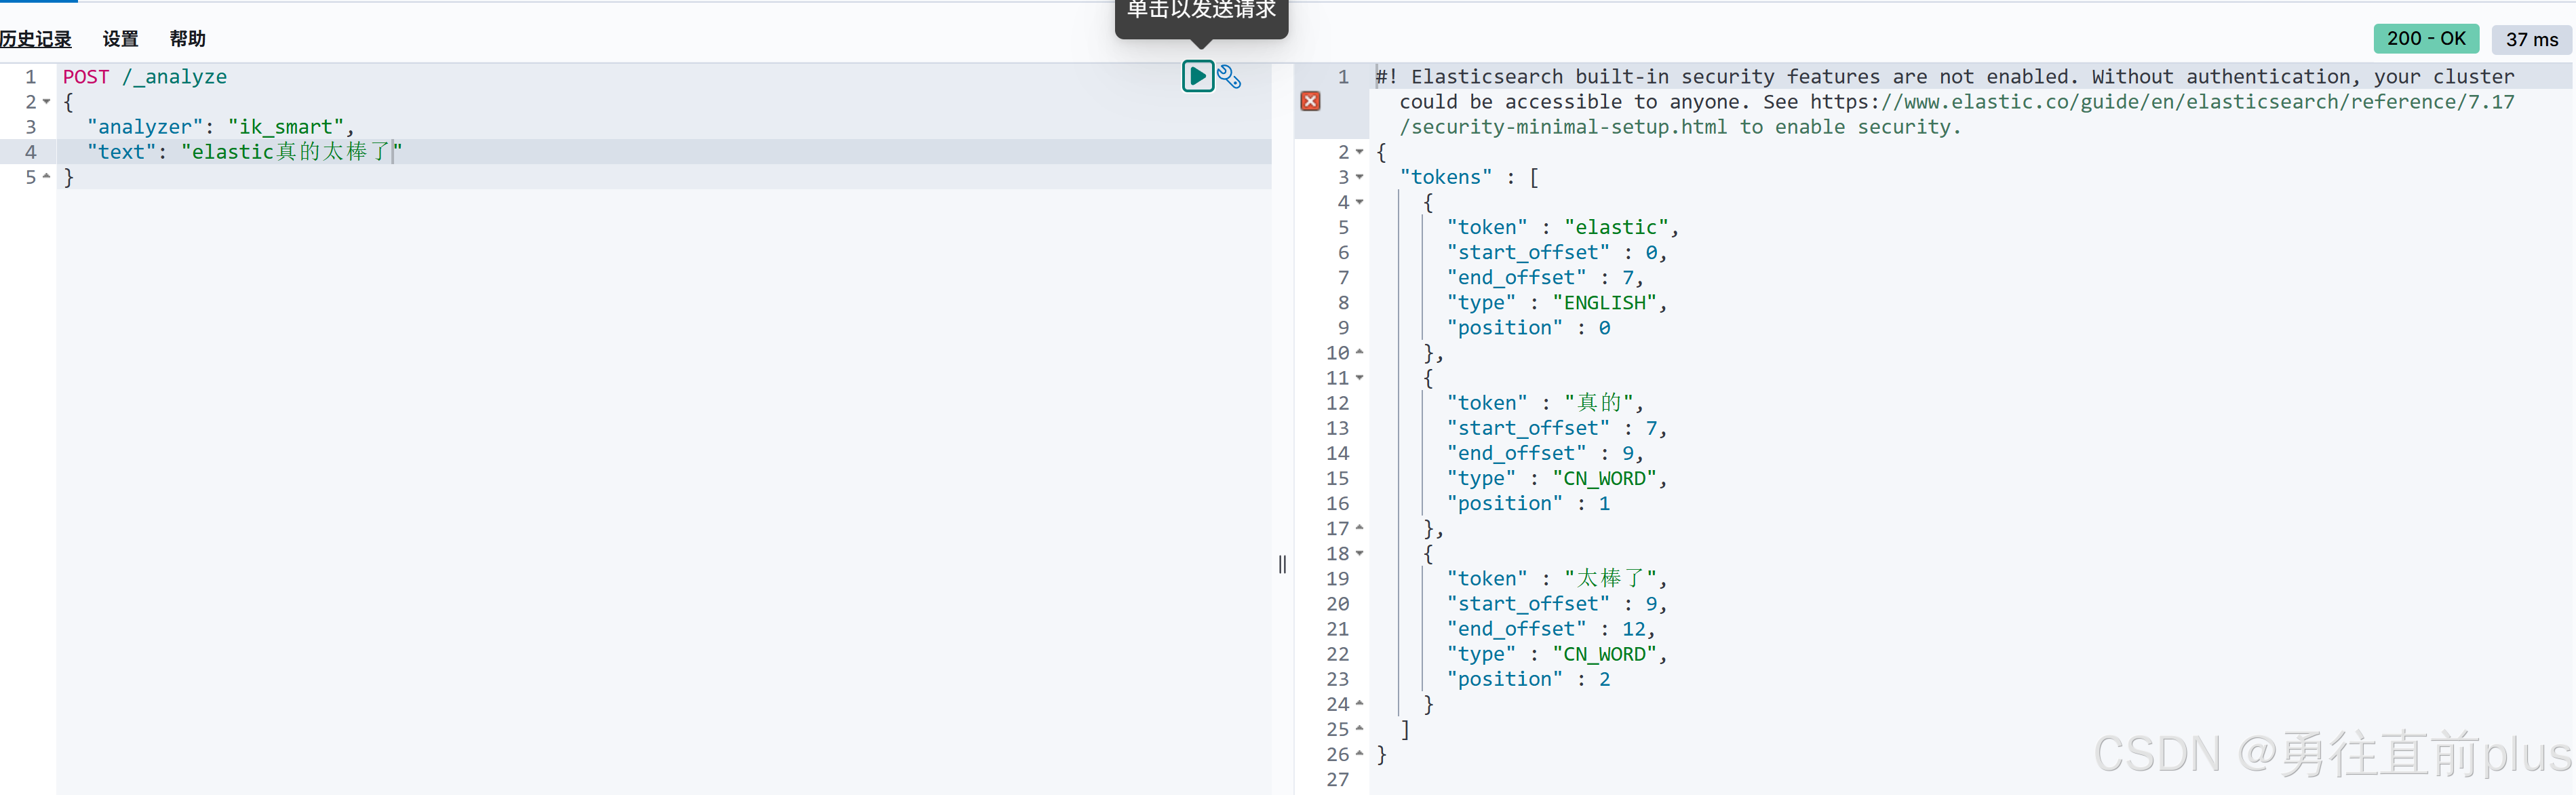Open the wrench tools menu icon
Viewport: 2576px width, 795px height.
(1229, 77)
